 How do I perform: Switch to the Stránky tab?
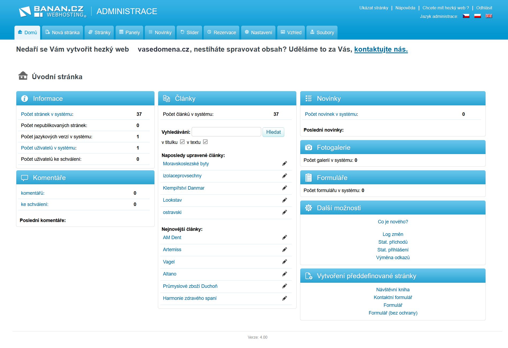point(99,33)
